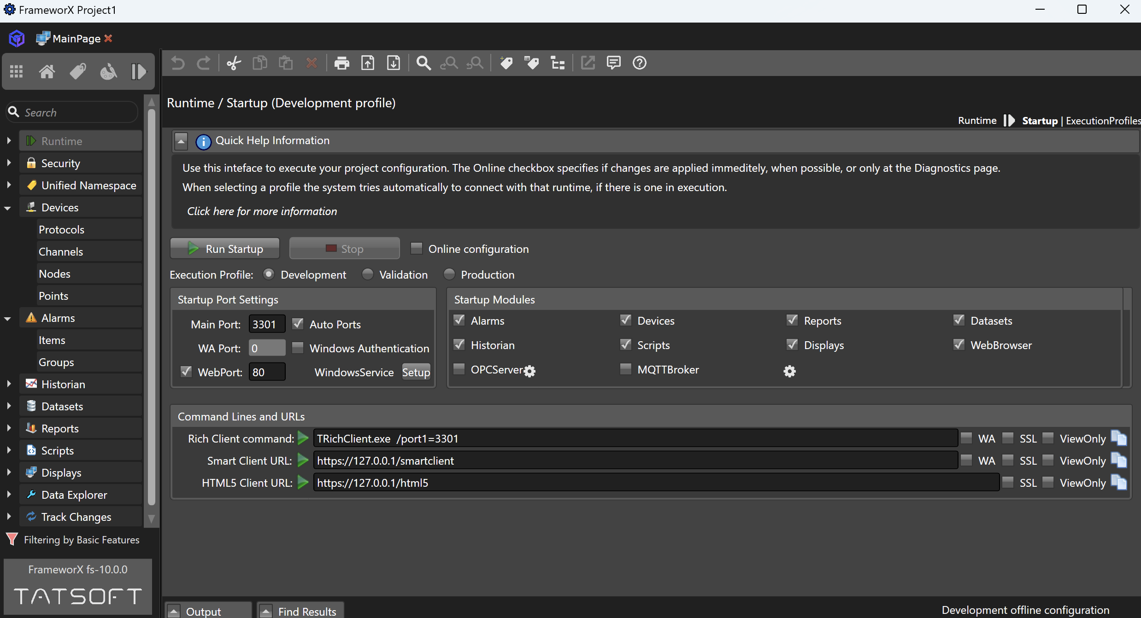Click the Print toolbar icon
1141x618 pixels.
(x=341, y=63)
